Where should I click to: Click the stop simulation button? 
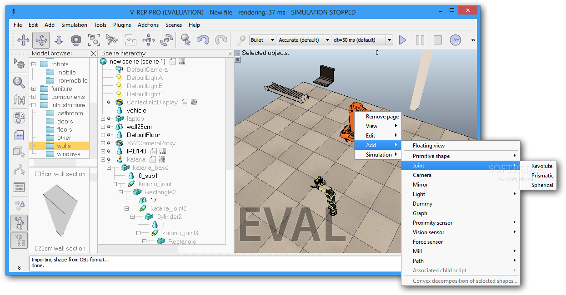(x=437, y=40)
